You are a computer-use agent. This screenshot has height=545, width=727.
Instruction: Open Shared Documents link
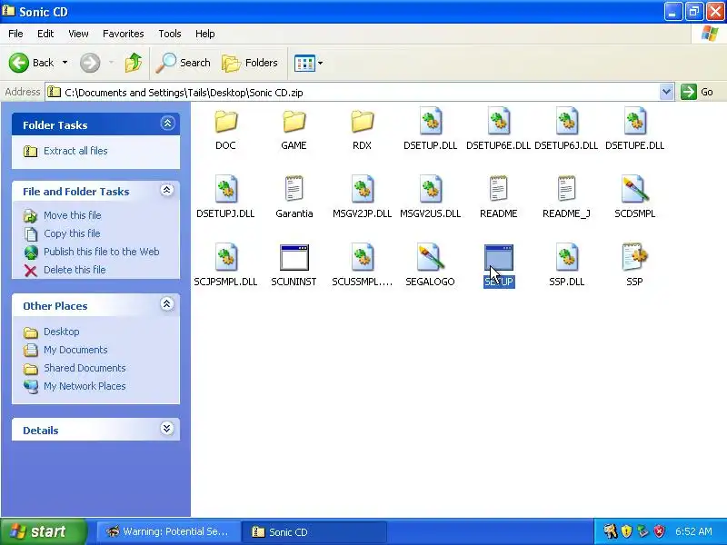[x=85, y=368]
